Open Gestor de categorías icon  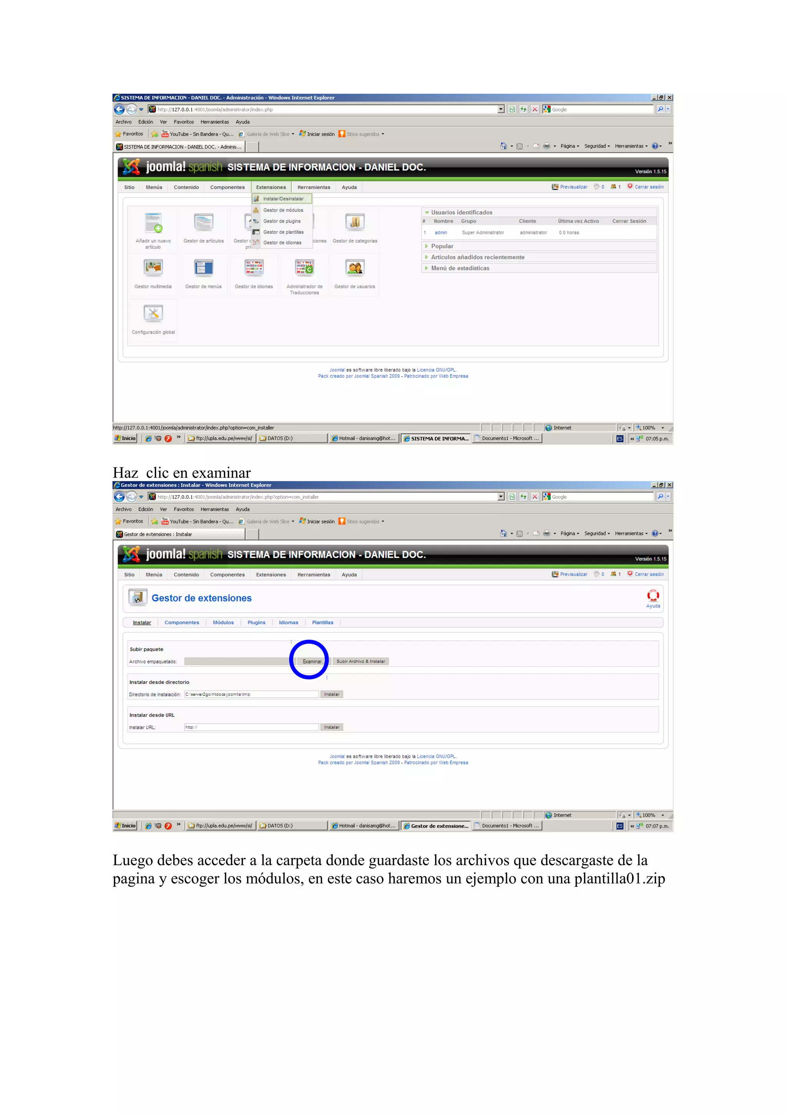coord(355,222)
